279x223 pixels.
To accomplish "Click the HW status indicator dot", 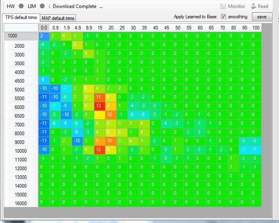I will point(21,6).
